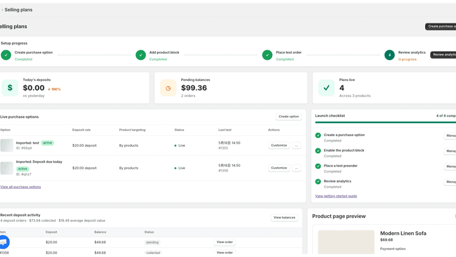Click the check icon beside Create a purchase option

[318, 135]
